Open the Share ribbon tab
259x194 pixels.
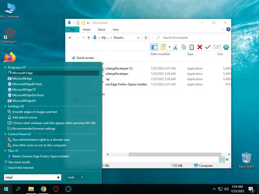click(x=101, y=30)
